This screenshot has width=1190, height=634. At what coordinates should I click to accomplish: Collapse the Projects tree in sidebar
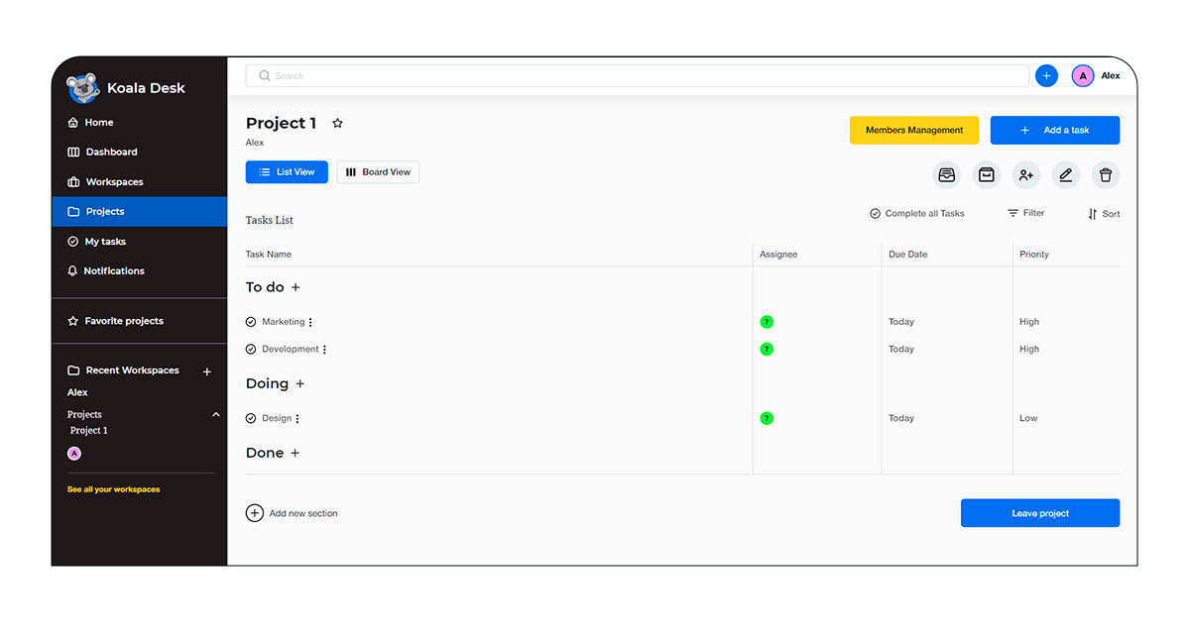tap(216, 415)
